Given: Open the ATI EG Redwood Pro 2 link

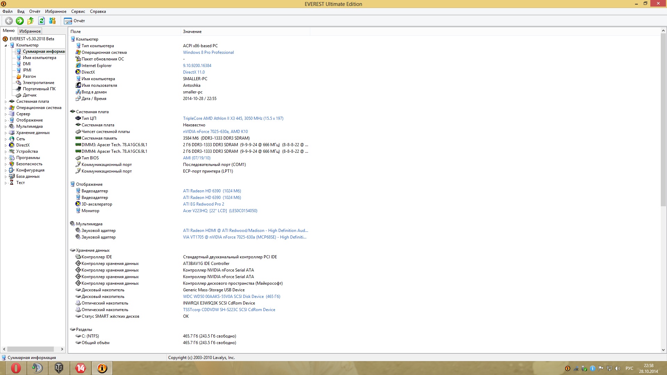Looking at the screenshot, I should coord(204,204).
